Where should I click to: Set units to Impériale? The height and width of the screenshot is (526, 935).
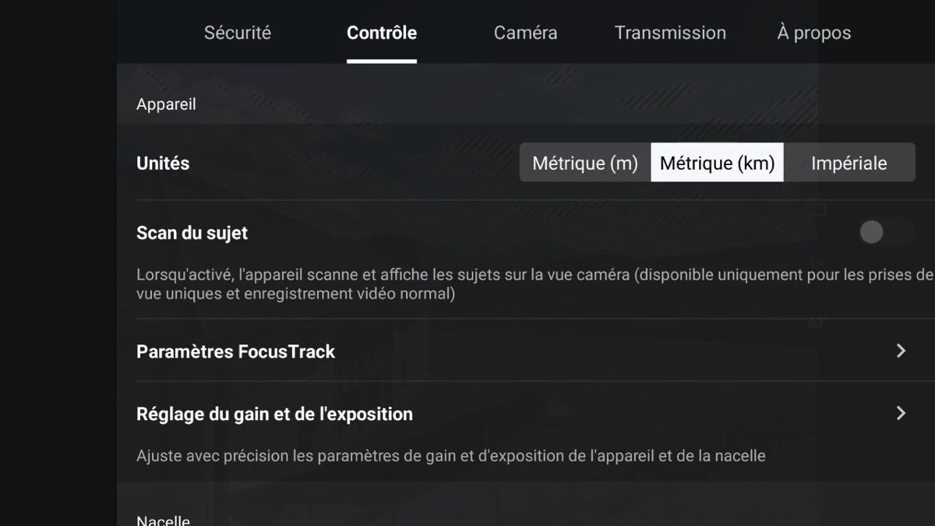coord(849,163)
